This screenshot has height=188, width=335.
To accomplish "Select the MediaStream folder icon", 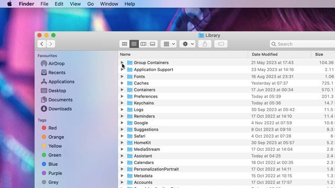I will pos(130,149).
